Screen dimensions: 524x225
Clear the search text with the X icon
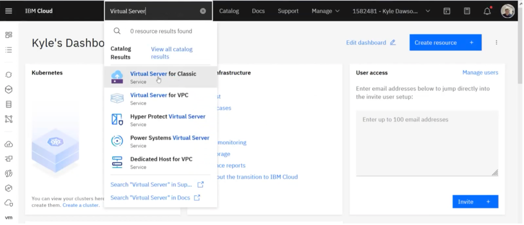[x=203, y=11]
